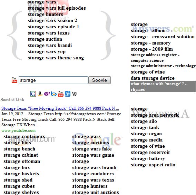
Task: Select 'storage - crossword solution' Answers suggestion
Action: (163, 37)
